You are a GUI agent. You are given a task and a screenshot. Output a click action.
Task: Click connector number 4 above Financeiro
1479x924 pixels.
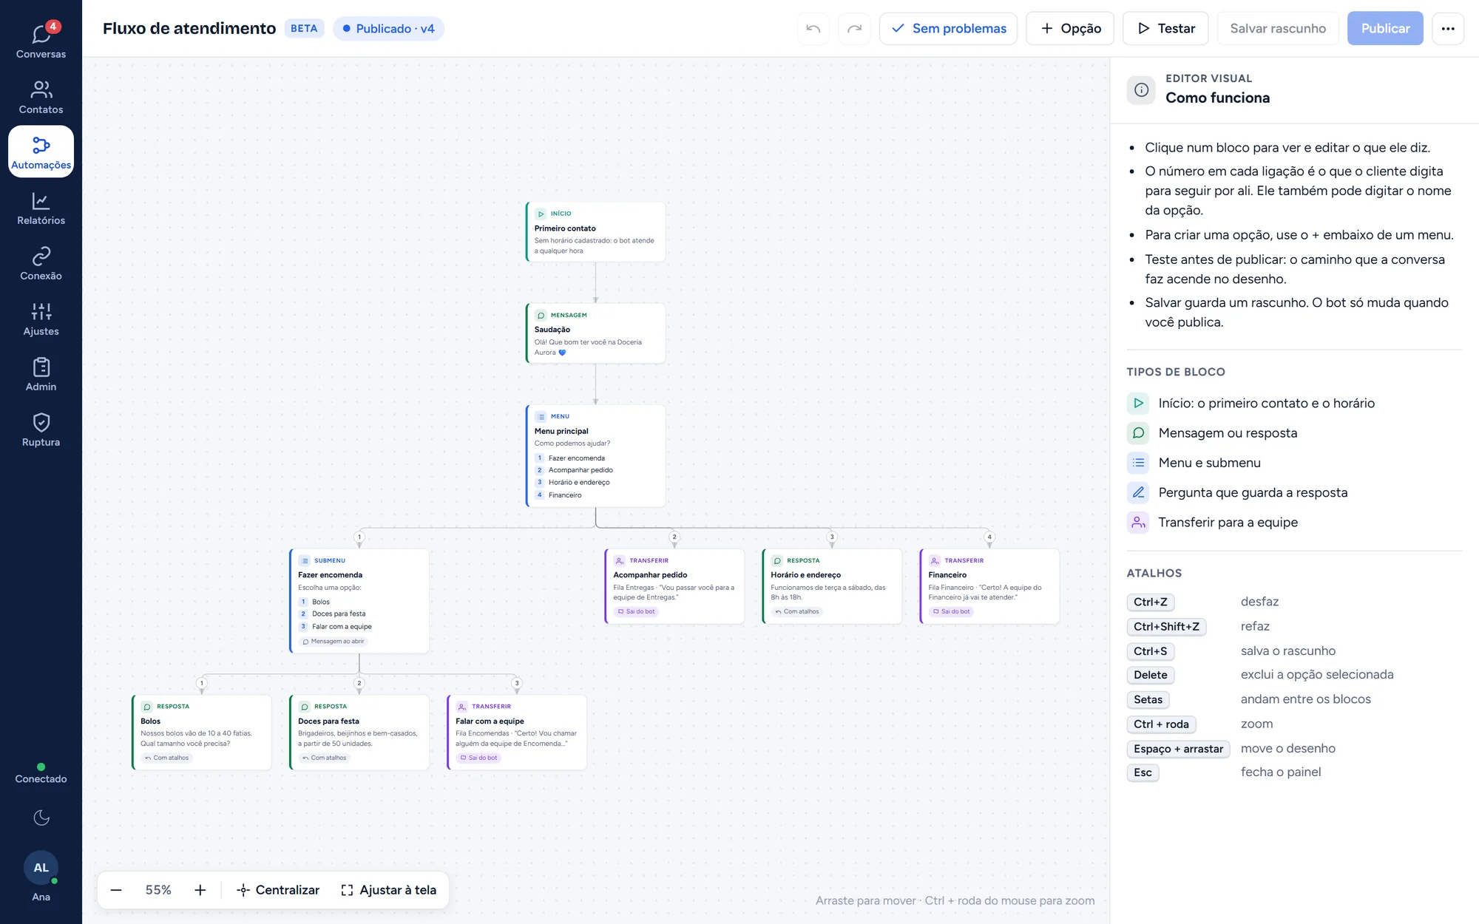(989, 537)
